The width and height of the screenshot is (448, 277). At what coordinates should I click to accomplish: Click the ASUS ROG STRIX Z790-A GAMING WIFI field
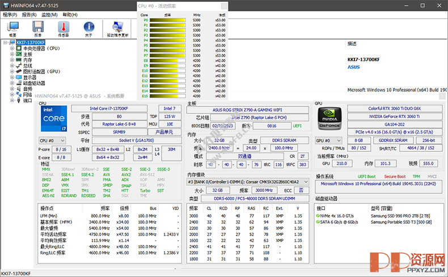point(247,110)
